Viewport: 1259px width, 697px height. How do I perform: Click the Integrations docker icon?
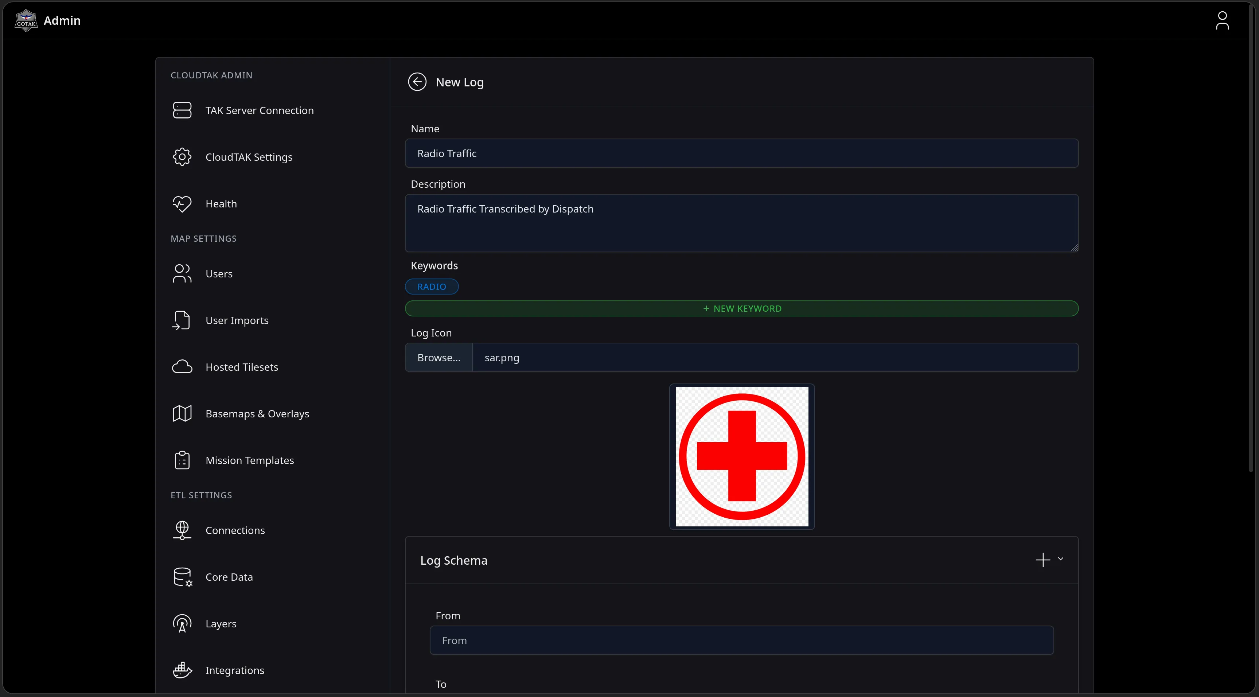(x=182, y=670)
